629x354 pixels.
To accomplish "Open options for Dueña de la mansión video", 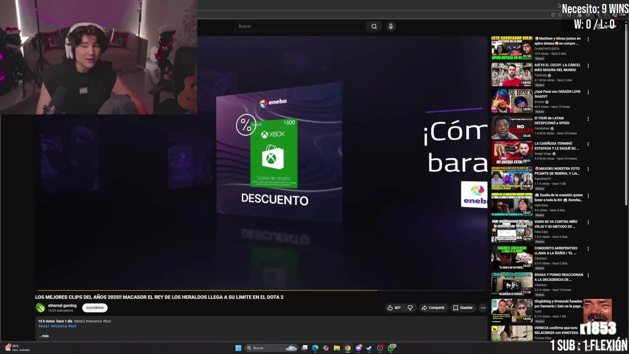I will tap(588, 196).
